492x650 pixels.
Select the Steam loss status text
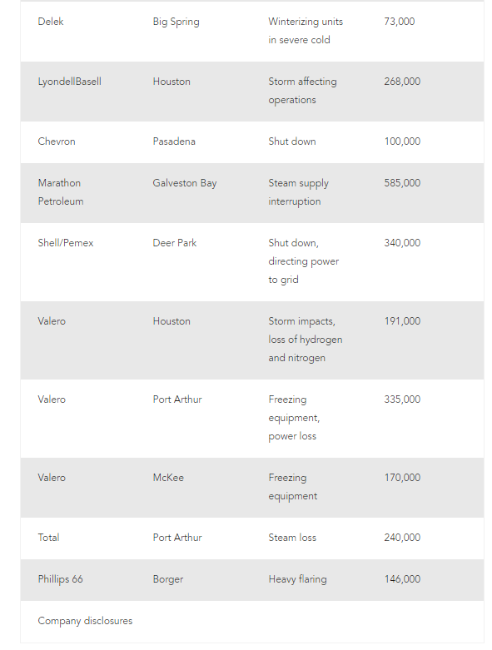point(292,538)
